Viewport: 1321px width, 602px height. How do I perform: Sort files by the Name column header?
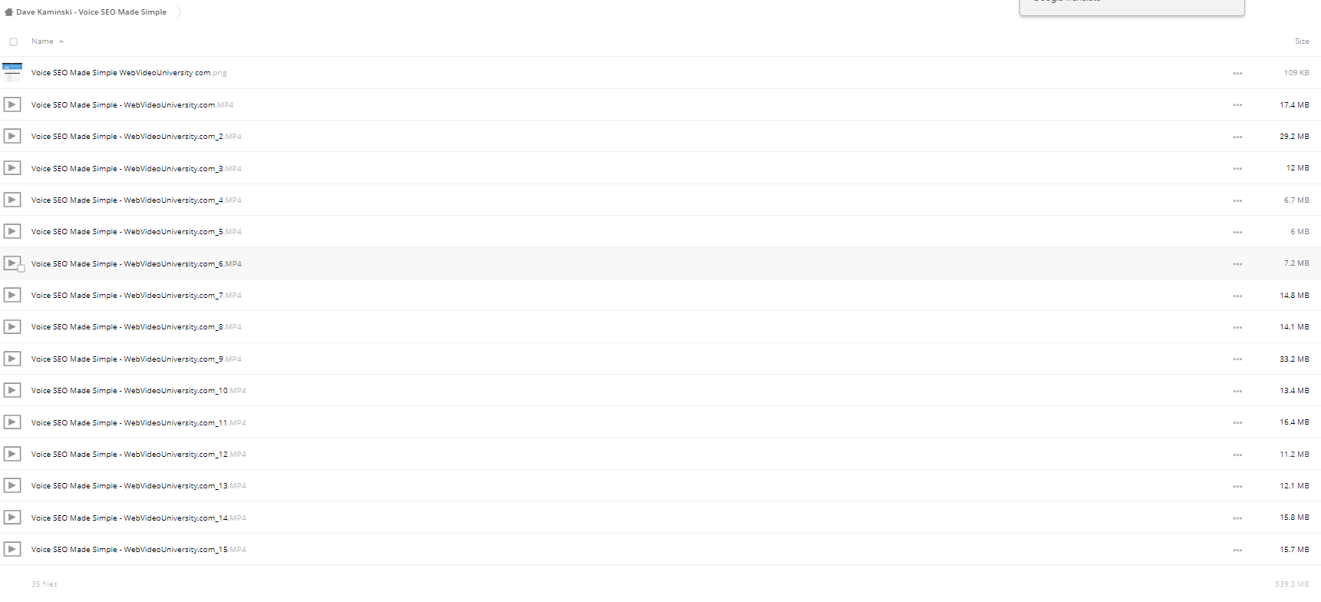[42, 41]
